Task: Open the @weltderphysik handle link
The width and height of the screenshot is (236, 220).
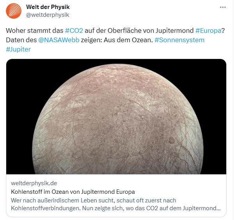Action: pos(48,15)
